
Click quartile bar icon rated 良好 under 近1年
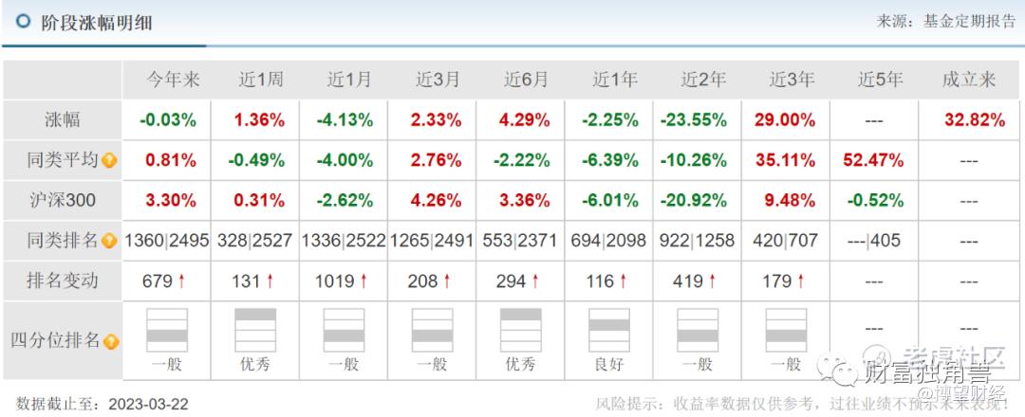(609, 330)
